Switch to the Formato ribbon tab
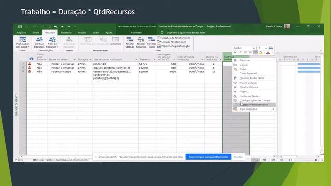The width and height of the screenshot is (331, 186). tap(137, 33)
